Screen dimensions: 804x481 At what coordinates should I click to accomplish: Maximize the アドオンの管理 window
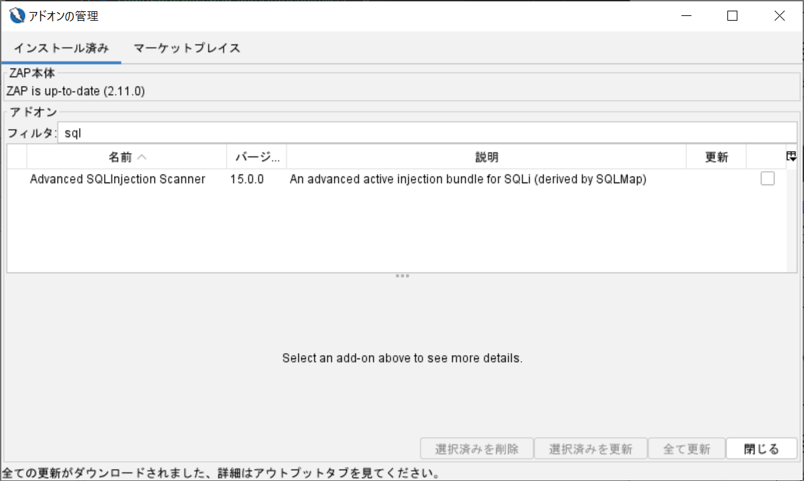coord(732,16)
